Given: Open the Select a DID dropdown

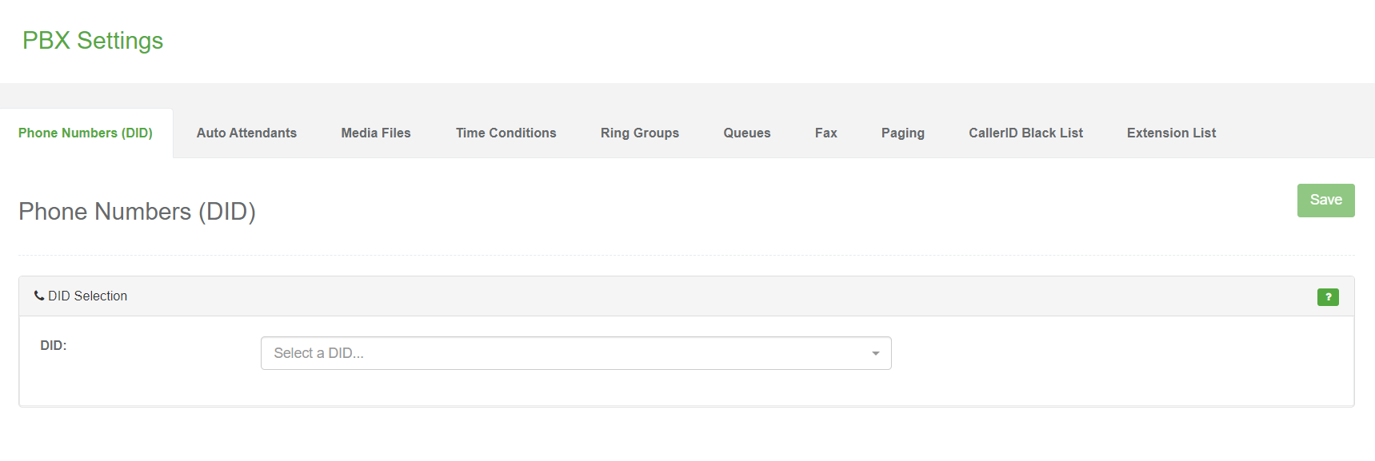Looking at the screenshot, I should coord(576,353).
